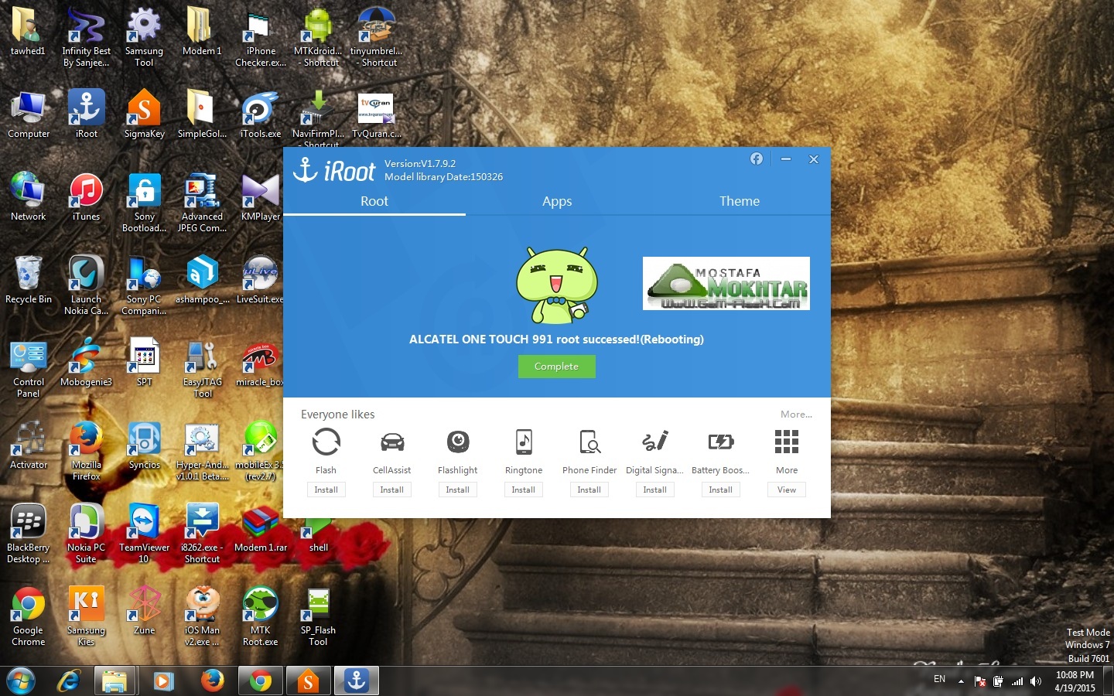Select the iTunes desktop icon
1114x696 pixels.
[x=87, y=196]
